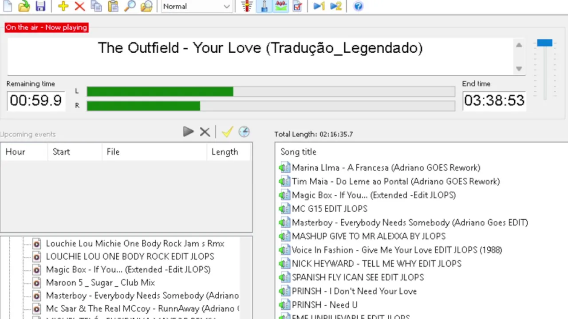
Task: Select MC G15 EDIT JLOPS track
Action: [329, 209]
